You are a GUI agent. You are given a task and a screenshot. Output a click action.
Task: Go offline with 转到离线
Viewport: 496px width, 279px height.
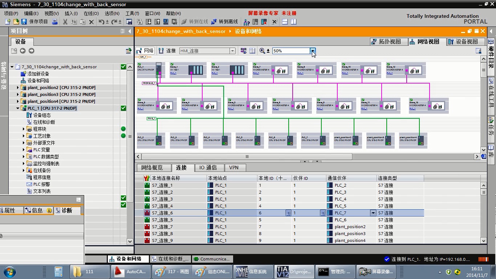224,22
